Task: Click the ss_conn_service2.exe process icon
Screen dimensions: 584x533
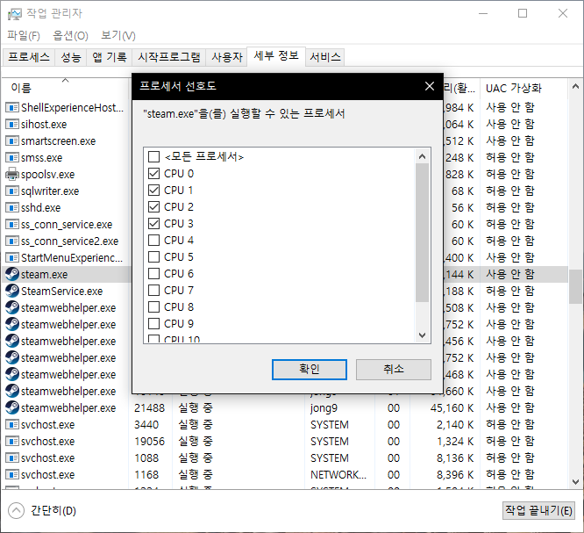Action: coord(12,241)
